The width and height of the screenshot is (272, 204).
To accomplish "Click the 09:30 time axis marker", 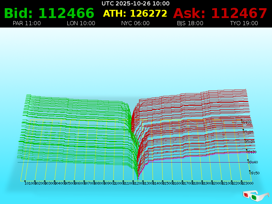I will pyautogui.click(x=251, y=152).
